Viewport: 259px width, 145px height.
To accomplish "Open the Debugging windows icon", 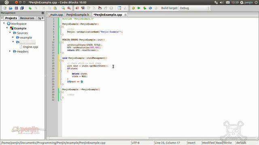I will pos(119,8).
